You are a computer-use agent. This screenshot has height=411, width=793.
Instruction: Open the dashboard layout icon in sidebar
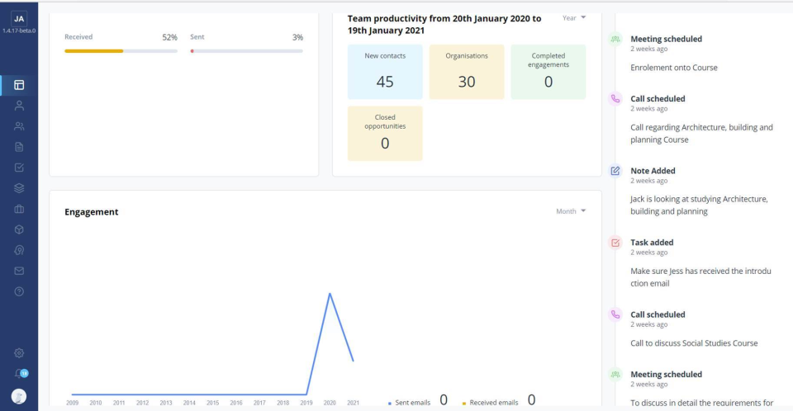coord(19,85)
